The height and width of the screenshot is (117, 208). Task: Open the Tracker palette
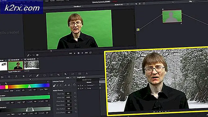pos(52,75)
